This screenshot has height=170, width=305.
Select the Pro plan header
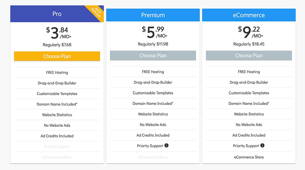tap(57, 14)
